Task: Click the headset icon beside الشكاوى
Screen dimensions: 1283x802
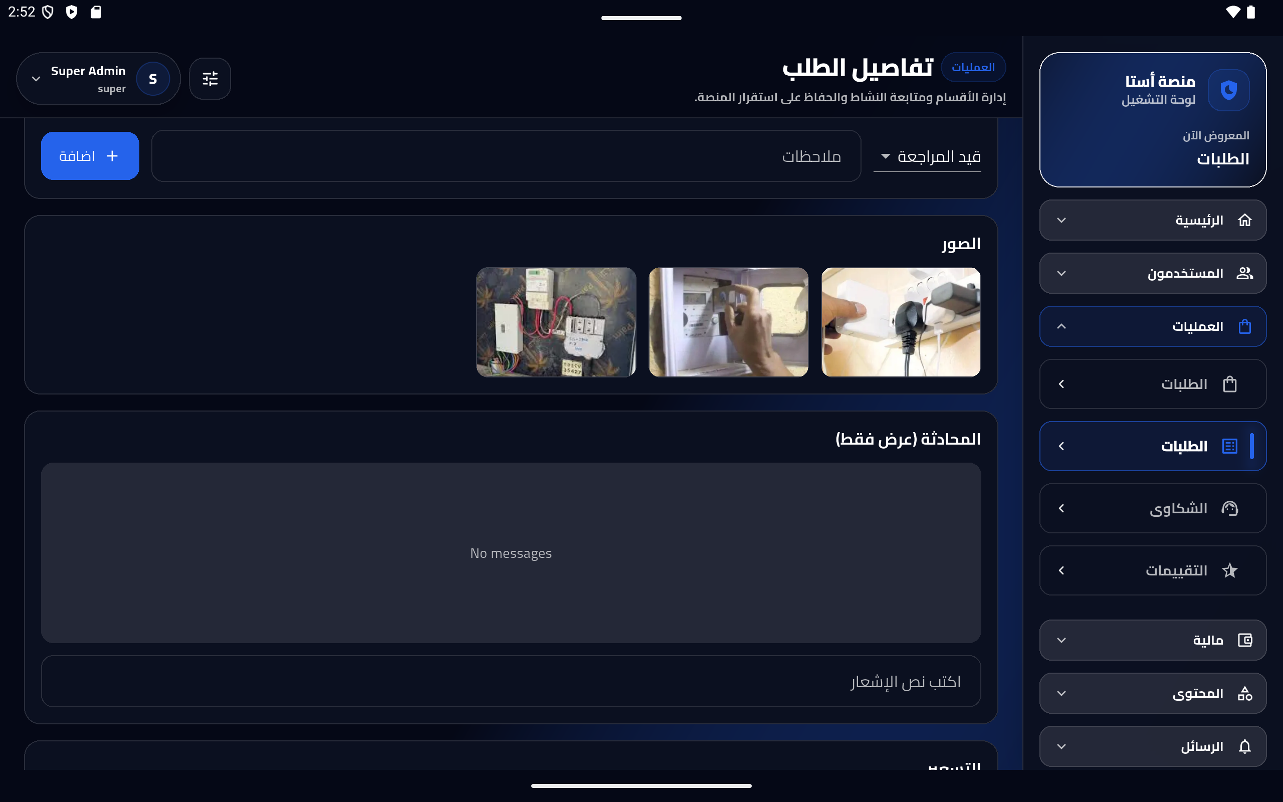Action: 1229,508
